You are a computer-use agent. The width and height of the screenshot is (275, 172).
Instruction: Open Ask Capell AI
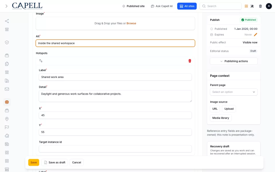tap(162, 6)
